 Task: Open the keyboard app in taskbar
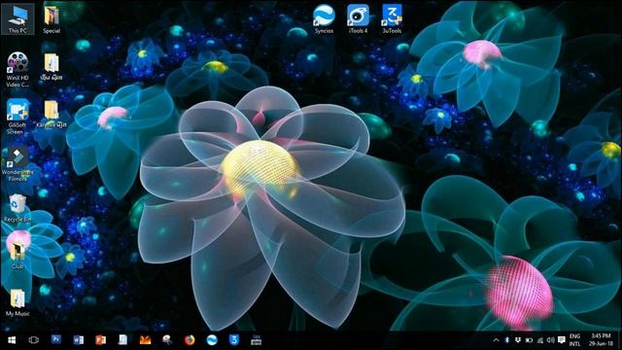(x=257, y=340)
